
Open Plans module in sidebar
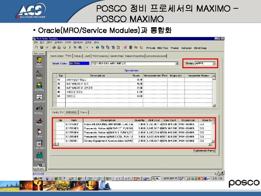pyautogui.click(x=39, y=122)
